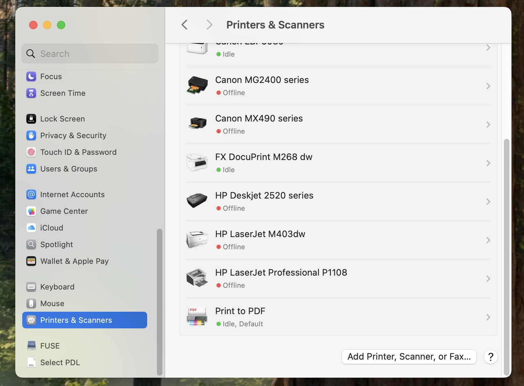Viewport: 524px width, 386px height.
Task: Click the Print to PDF printer image
Action: point(197,317)
